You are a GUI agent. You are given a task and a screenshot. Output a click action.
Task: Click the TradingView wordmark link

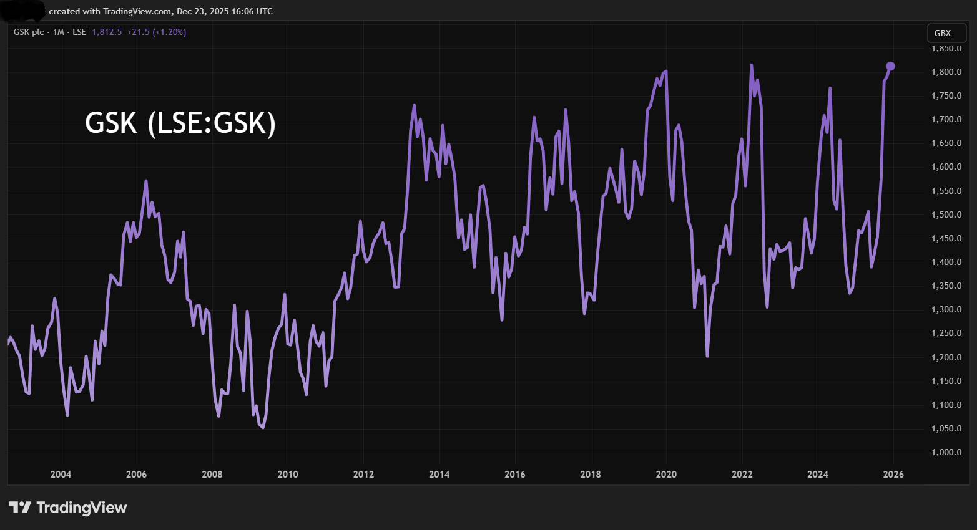pyautogui.click(x=81, y=507)
